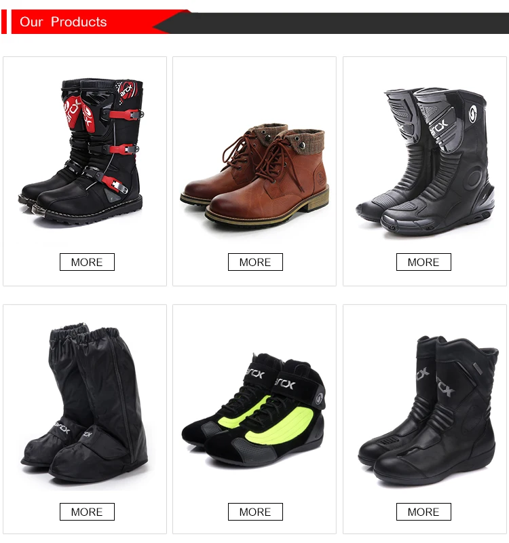Click MORE under the brown leather boots
Screen dimensions: 509x543
tap(255, 262)
